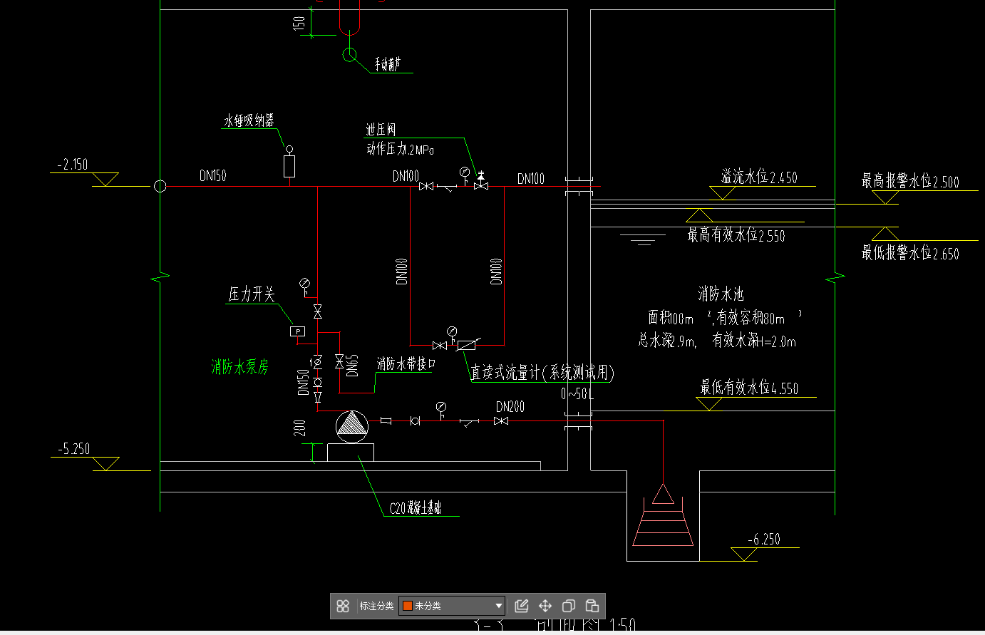Click the copy icon in the annotation toolbar

tap(569, 606)
